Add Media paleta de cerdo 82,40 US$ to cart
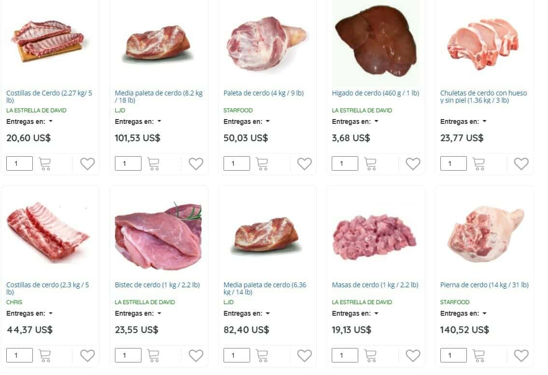This screenshot has width=548, height=375. pyautogui.click(x=262, y=355)
